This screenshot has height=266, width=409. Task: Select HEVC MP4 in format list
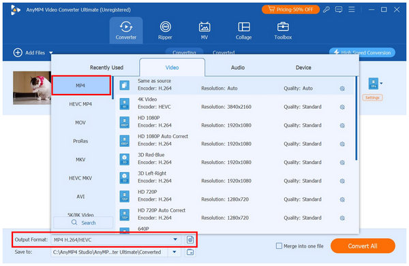coord(80,104)
